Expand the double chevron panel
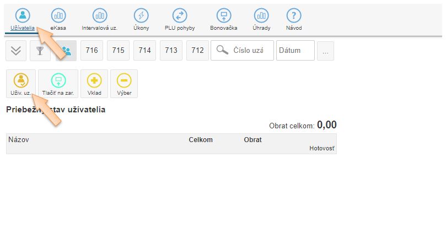This screenshot has width=446, height=244. [x=16, y=51]
